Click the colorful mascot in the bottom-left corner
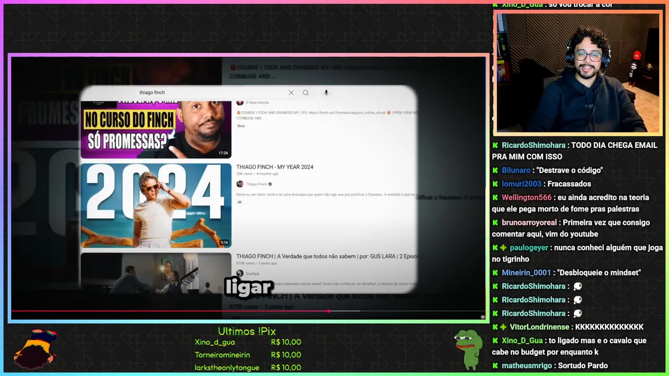This screenshot has height=376, width=669. [x=35, y=348]
